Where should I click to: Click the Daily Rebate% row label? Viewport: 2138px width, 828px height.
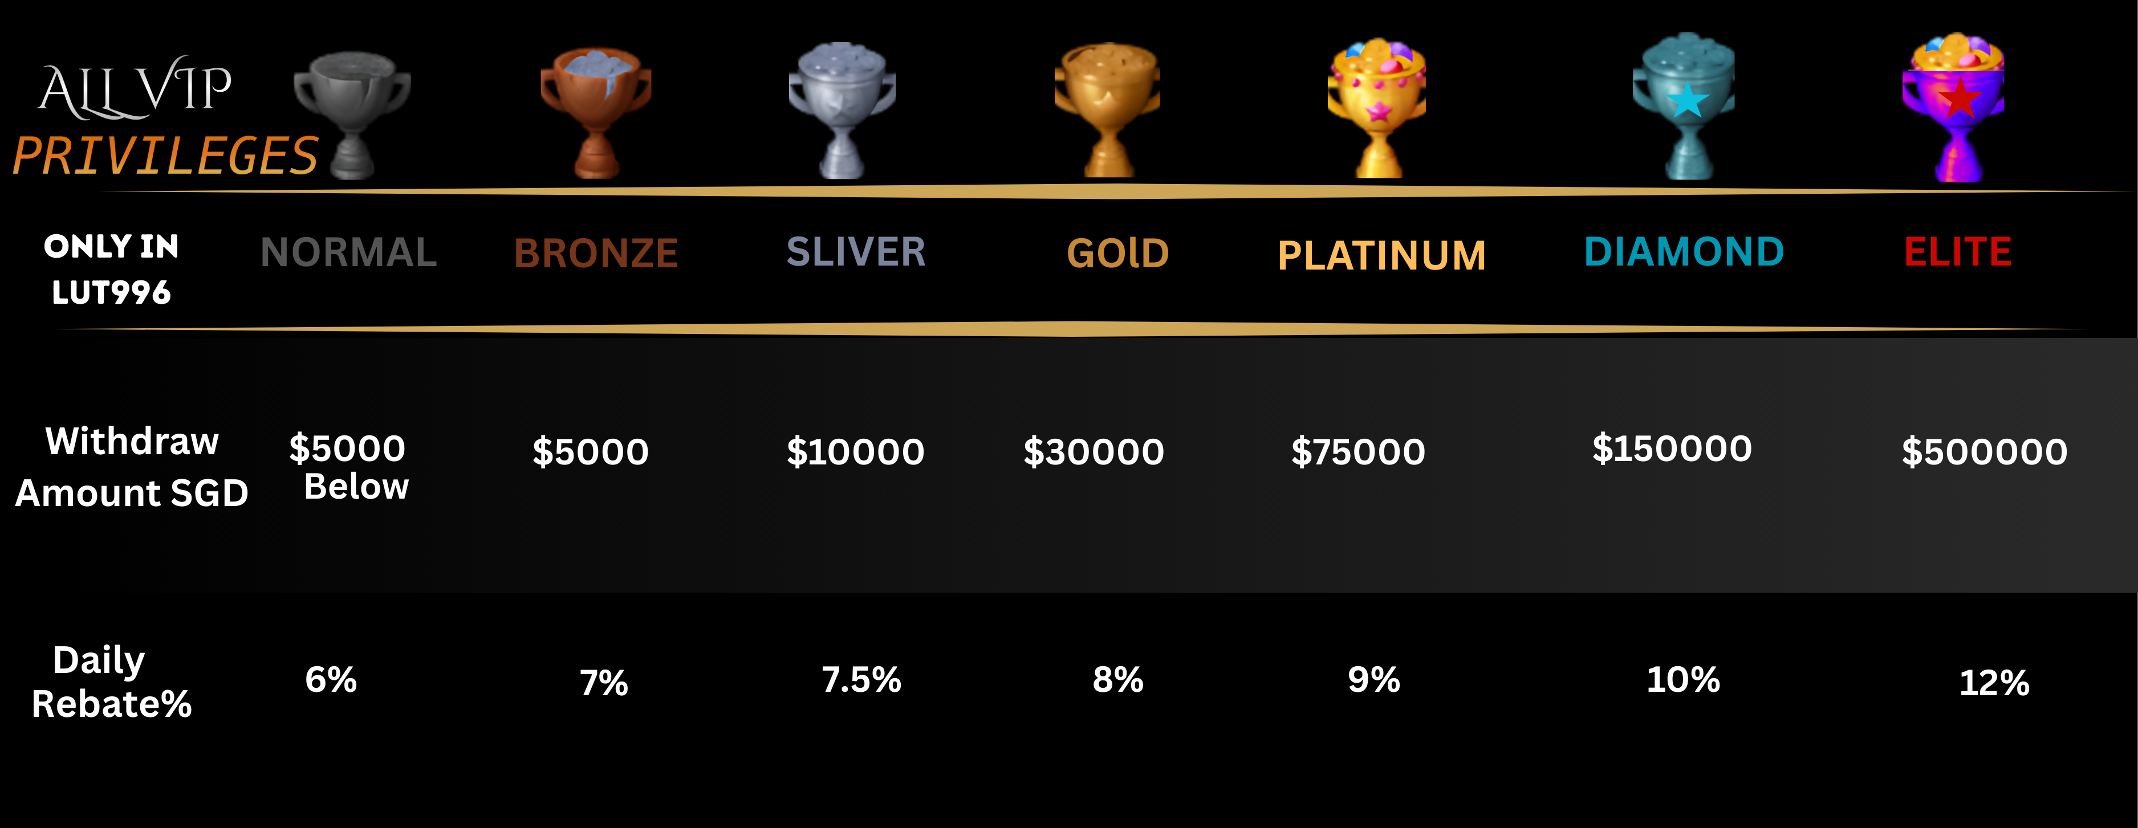(x=111, y=682)
